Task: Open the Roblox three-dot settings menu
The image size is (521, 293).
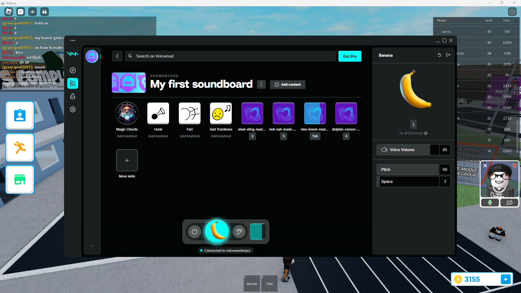Action: click(x=512, y=12)
